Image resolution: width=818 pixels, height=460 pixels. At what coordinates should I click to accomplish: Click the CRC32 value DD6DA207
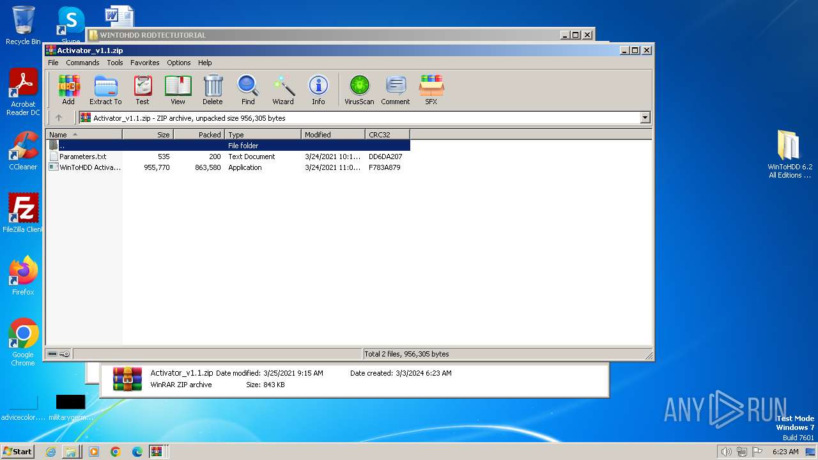(x=385, y=157)
